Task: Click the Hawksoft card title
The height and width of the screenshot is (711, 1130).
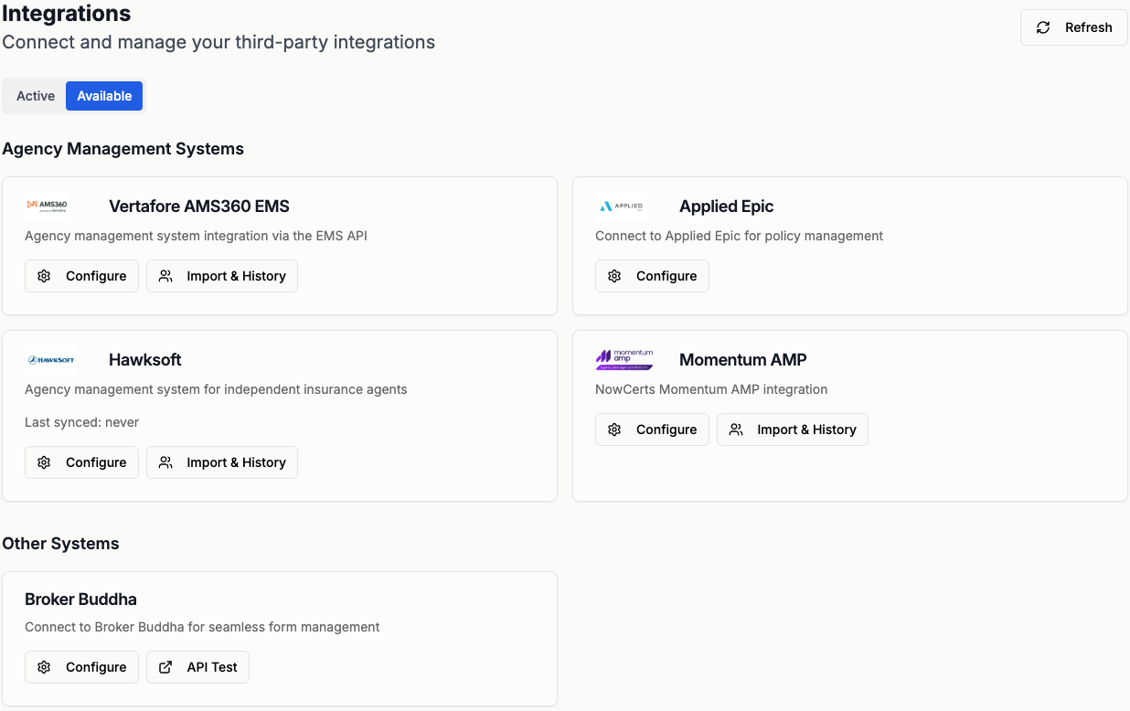Action: click(x=145, y=360)
